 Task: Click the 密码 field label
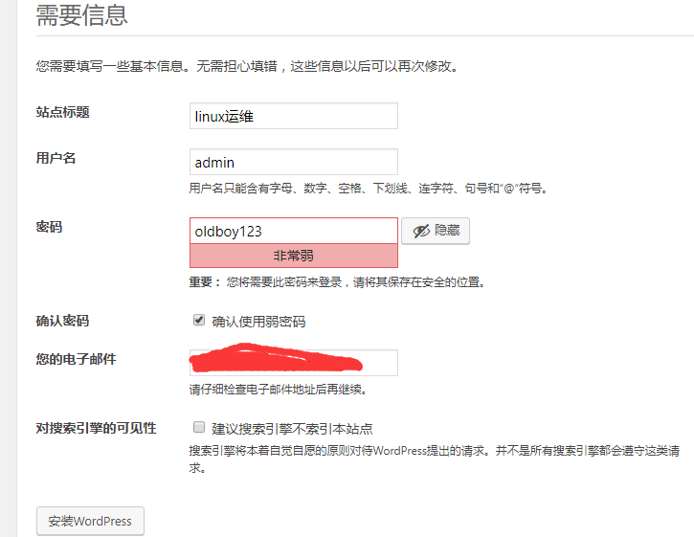point(49,227)
